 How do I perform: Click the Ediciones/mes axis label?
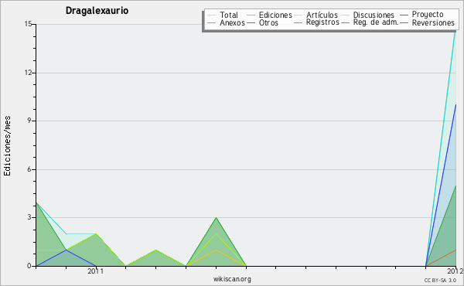click(x=7, y=145)
